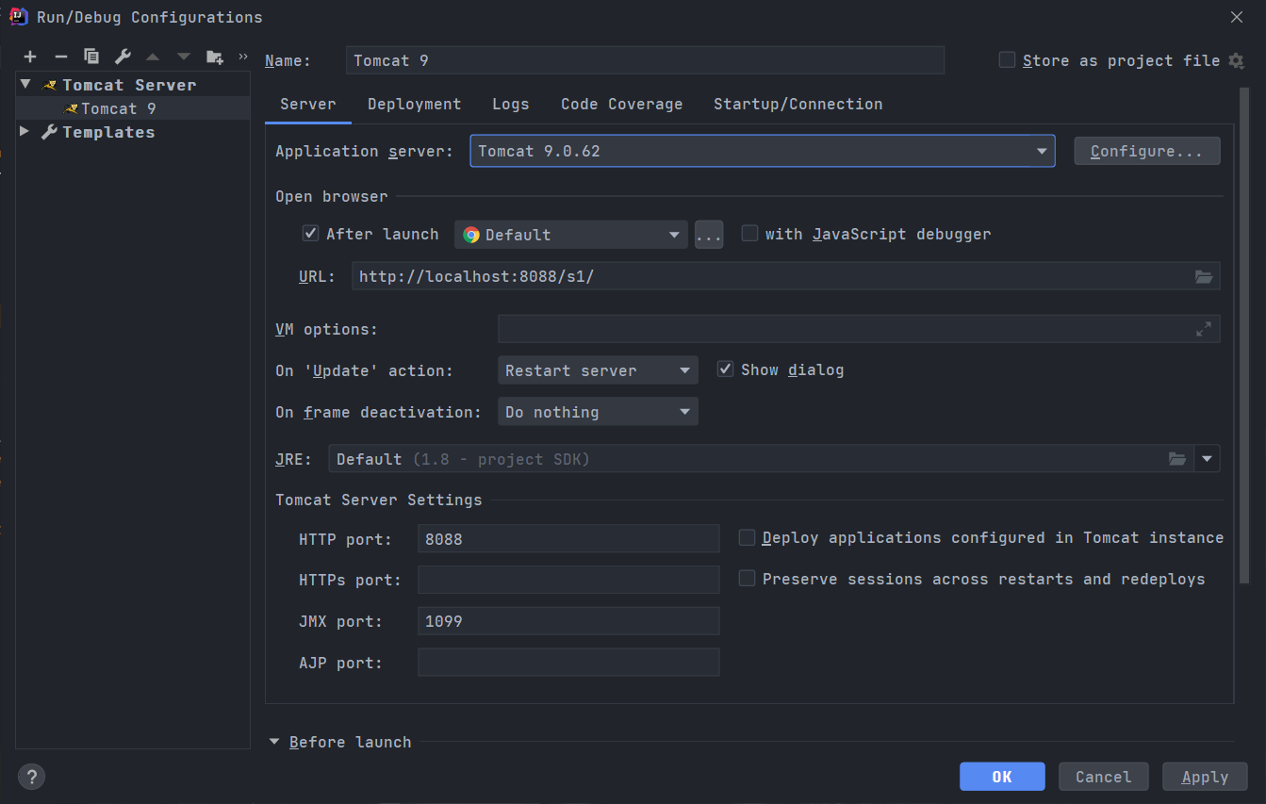
Task: Enable with JavaScript debugger checkbox
Action: pos(749,234)
